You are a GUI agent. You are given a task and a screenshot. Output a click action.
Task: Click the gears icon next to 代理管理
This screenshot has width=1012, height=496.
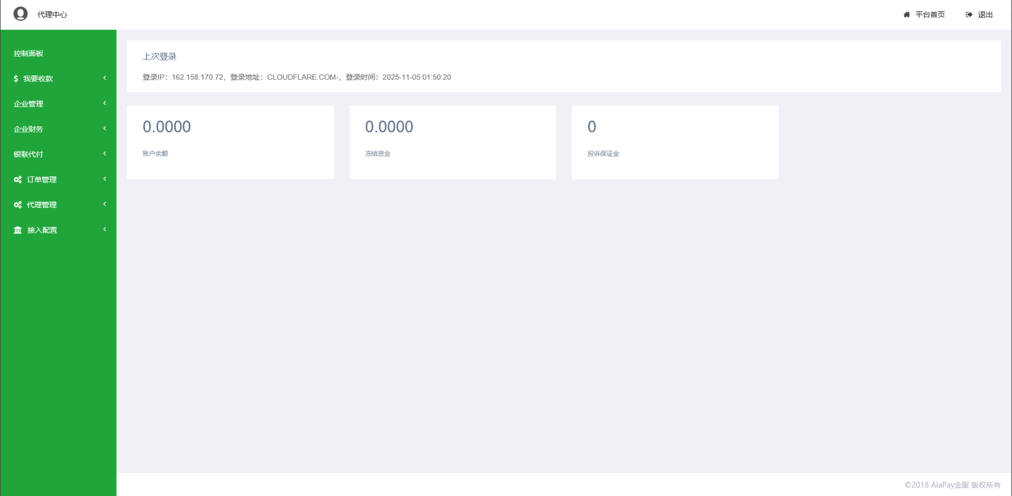(18, 205)
